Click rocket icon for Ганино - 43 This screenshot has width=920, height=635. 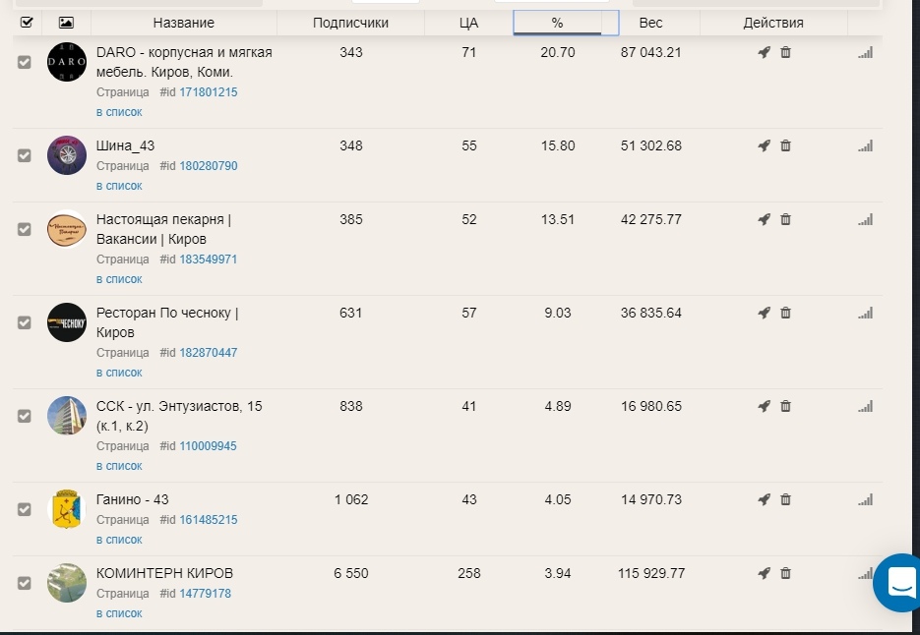tap(764, 499)
